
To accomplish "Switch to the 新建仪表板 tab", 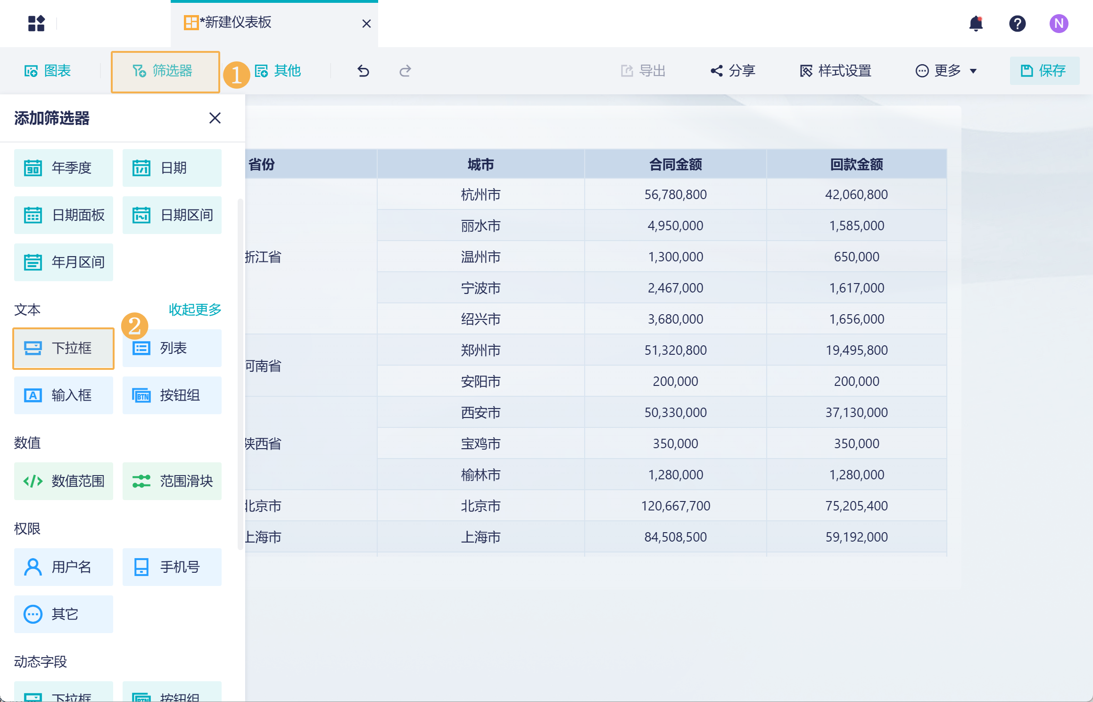I will click(274, 24).
